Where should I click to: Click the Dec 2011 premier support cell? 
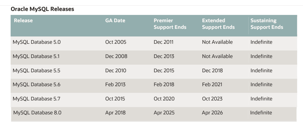pos(164,42)
